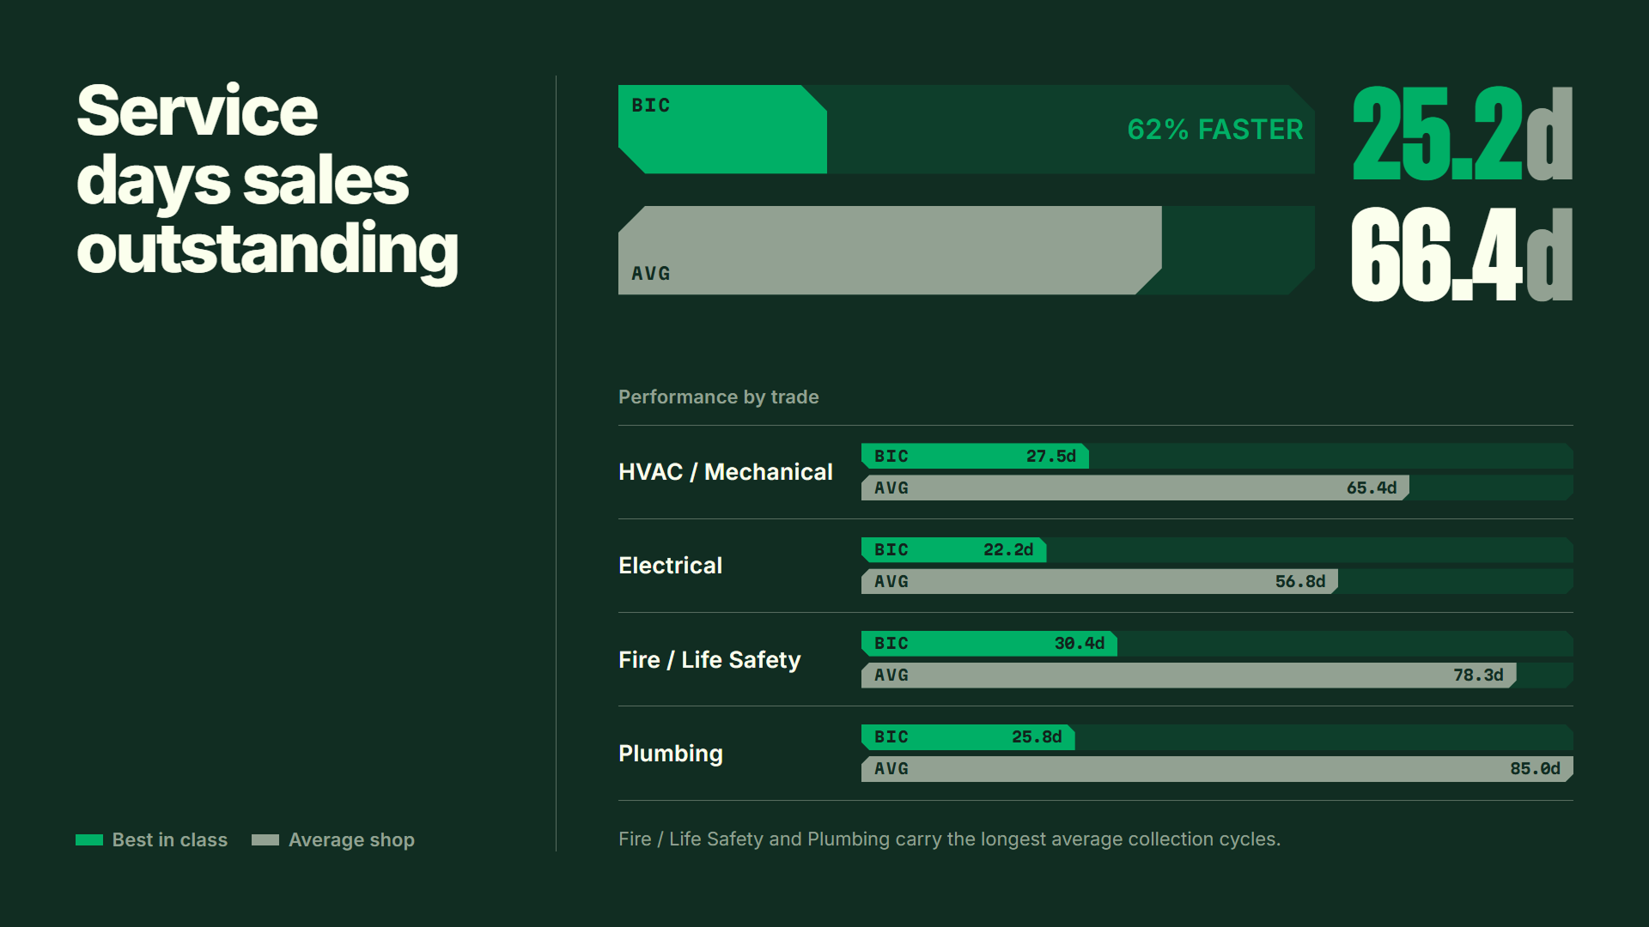Select the Plumbing row label
The image size is (1649, 927).
[671, 753]
